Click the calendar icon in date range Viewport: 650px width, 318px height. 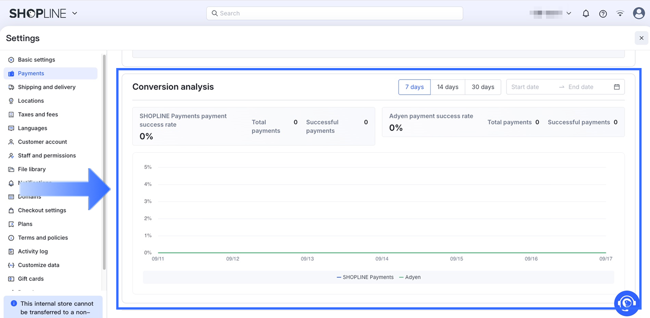(617, 87)
